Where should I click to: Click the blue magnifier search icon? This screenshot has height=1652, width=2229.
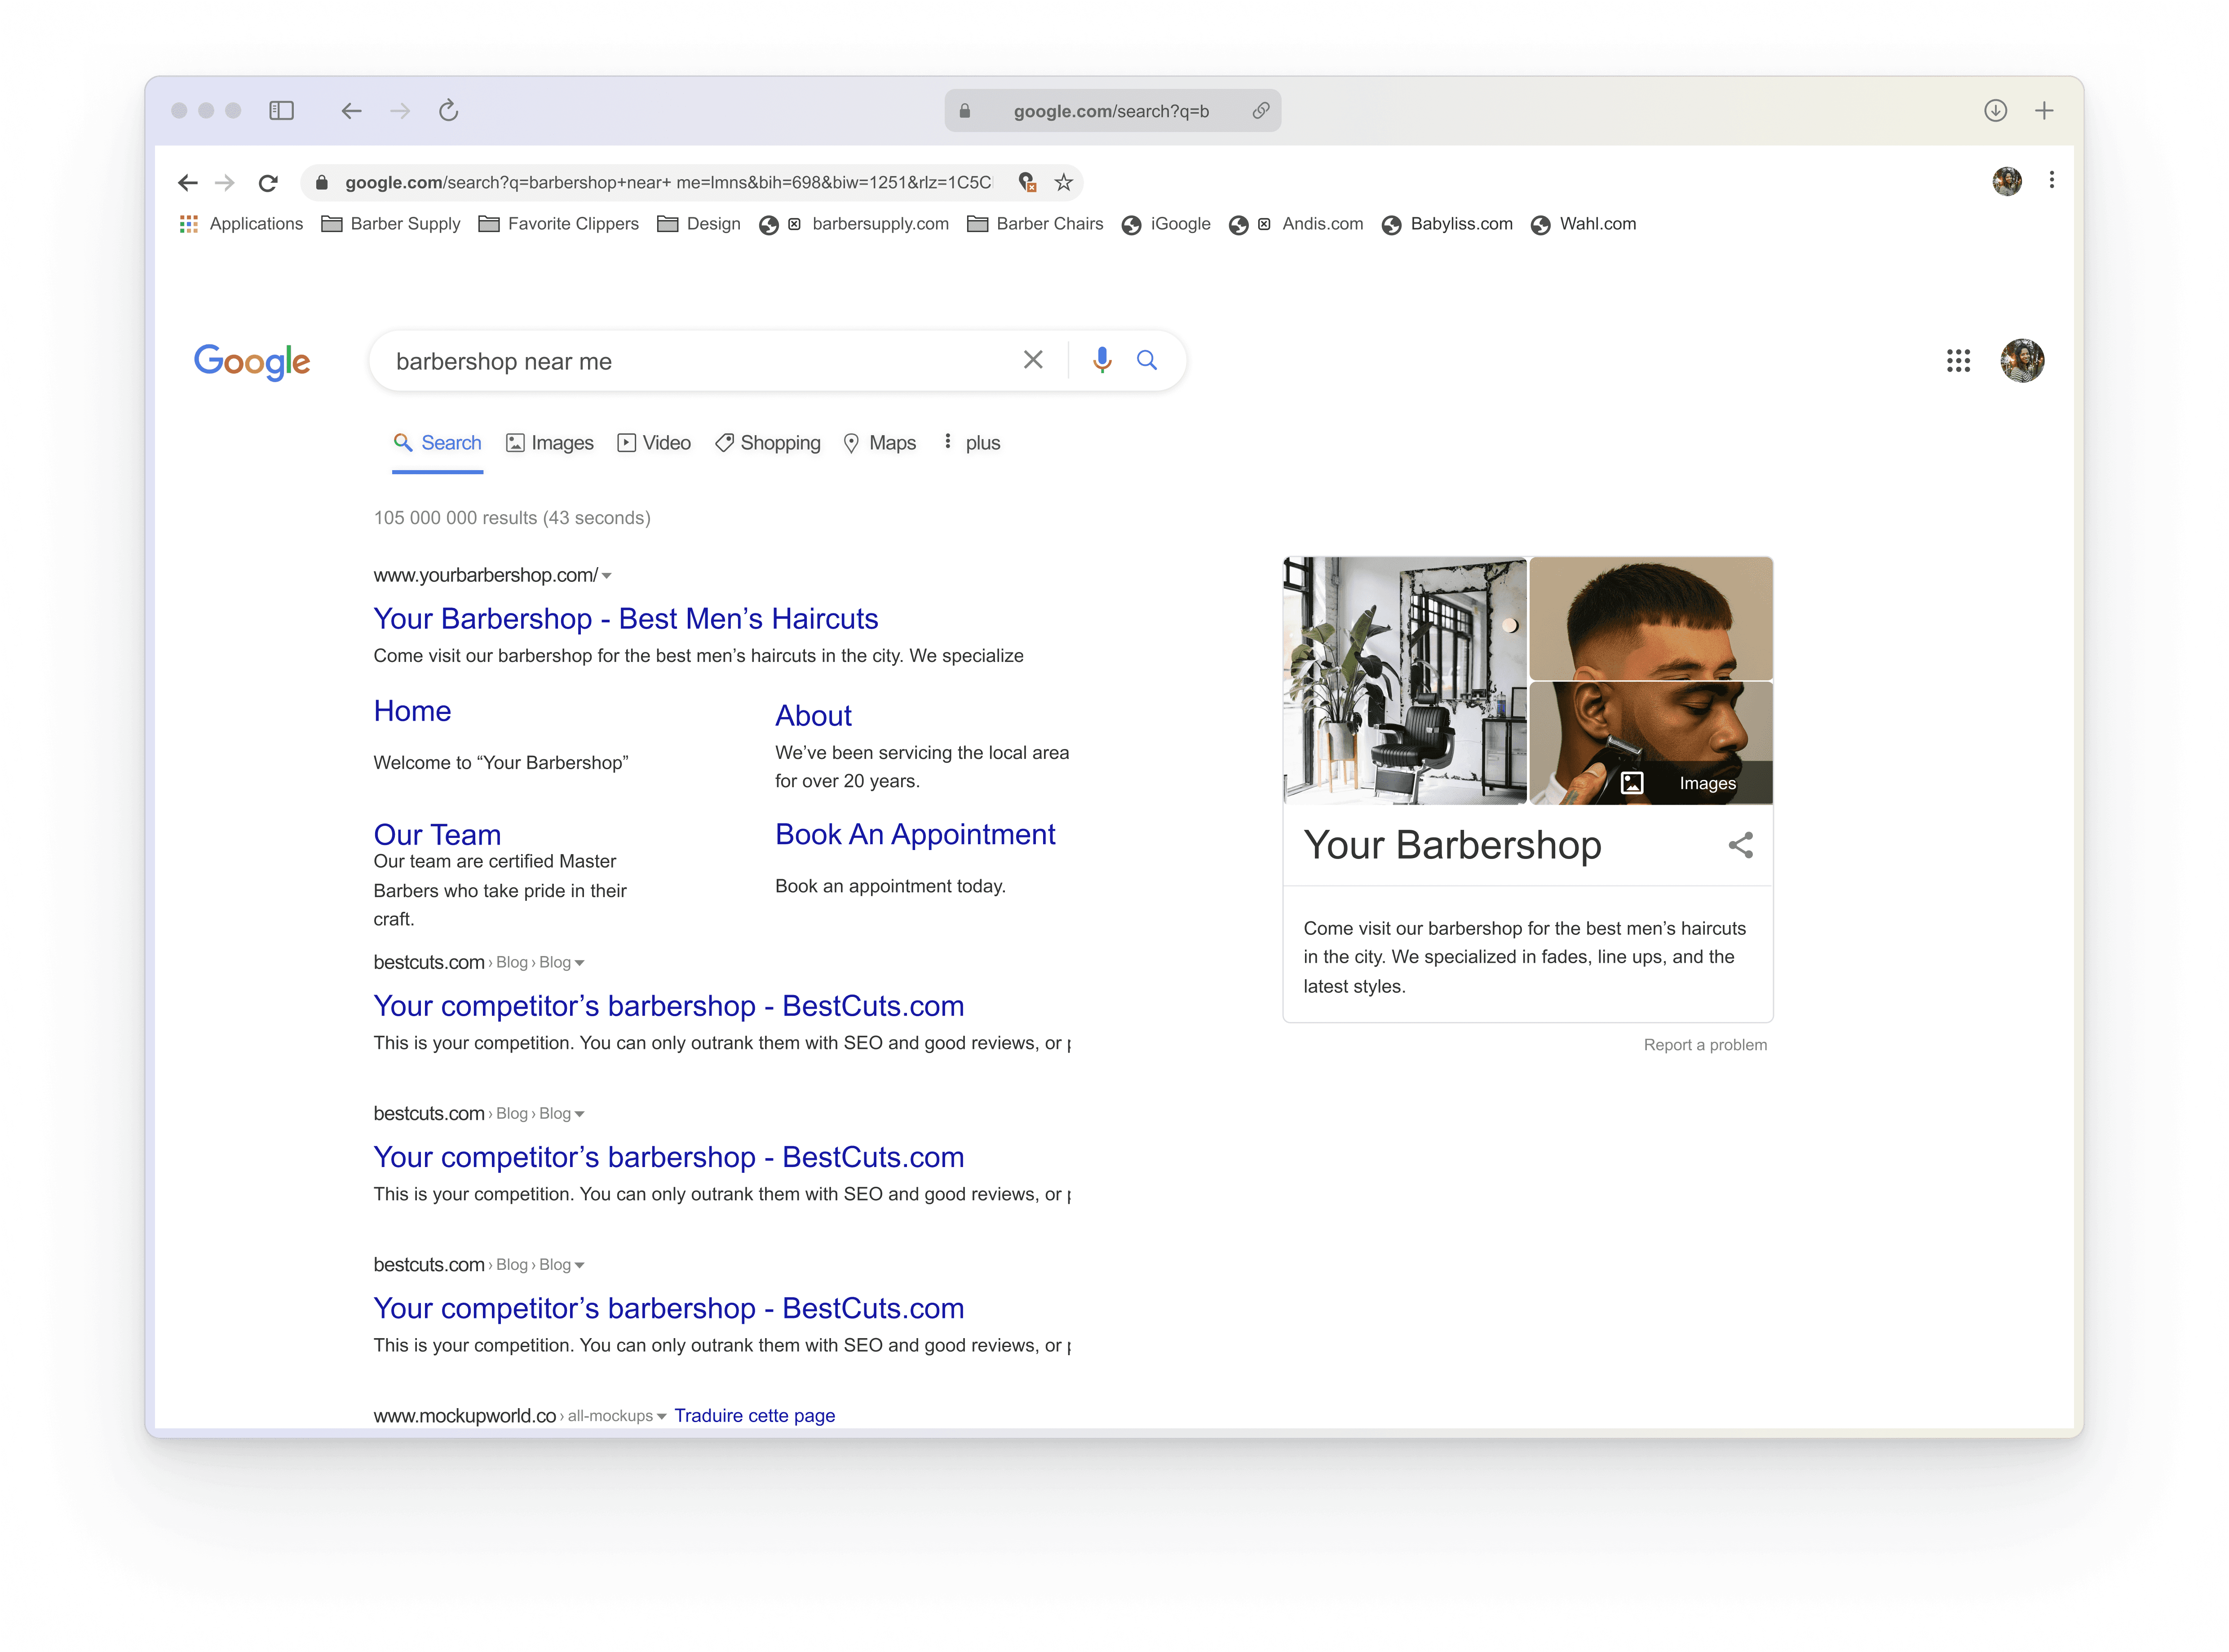coord(1146,360)
